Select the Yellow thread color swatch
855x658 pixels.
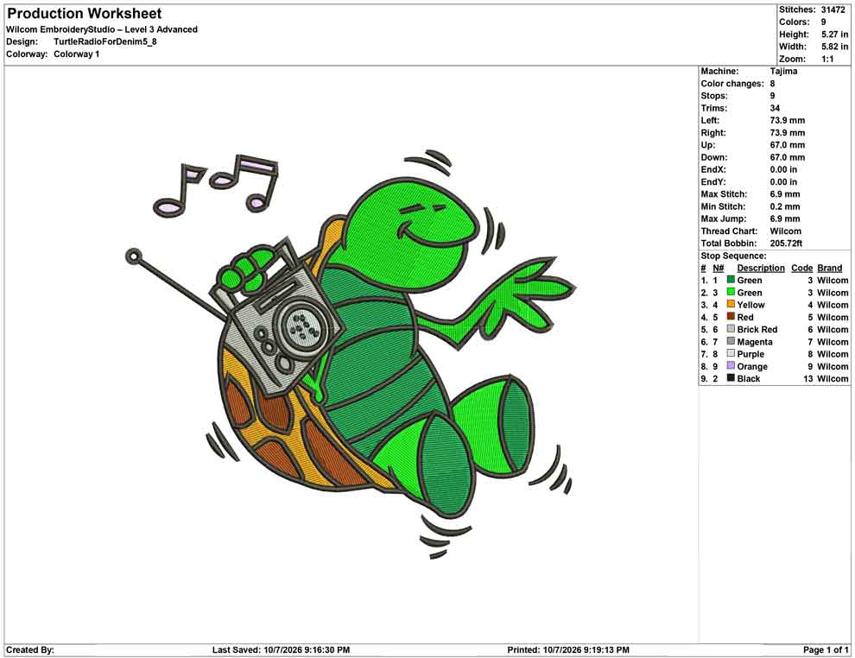click(x=731, y=304)
